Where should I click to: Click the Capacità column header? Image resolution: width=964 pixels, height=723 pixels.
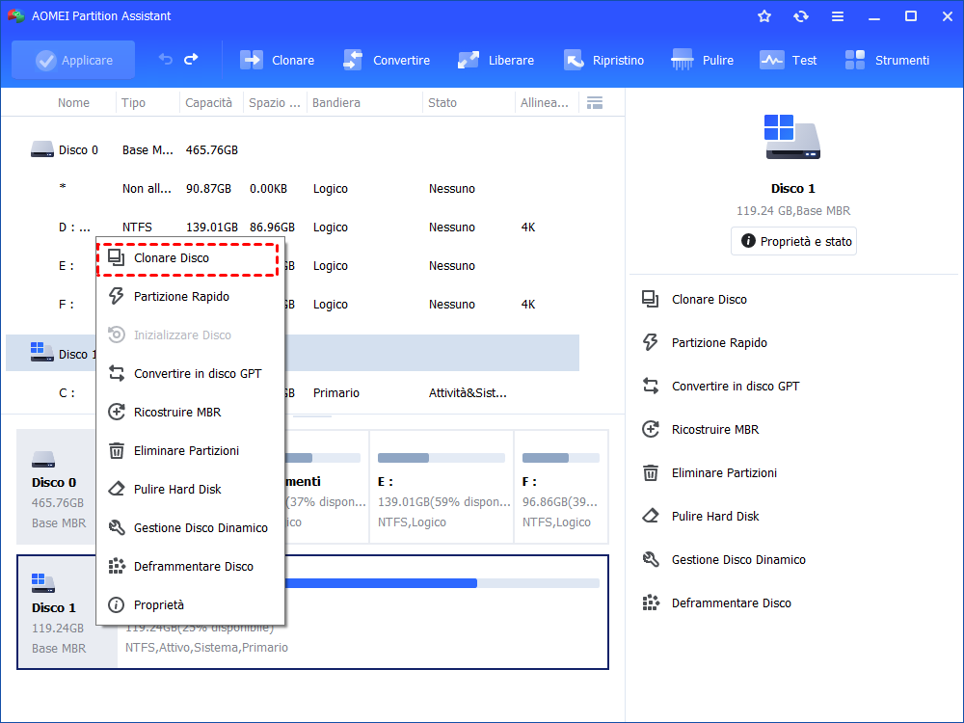pyautogui.click(x=209, y=103)
